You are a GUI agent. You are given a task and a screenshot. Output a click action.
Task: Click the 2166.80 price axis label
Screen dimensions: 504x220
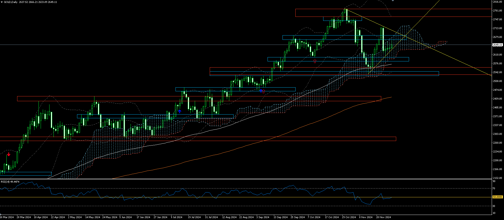(497, 169)
